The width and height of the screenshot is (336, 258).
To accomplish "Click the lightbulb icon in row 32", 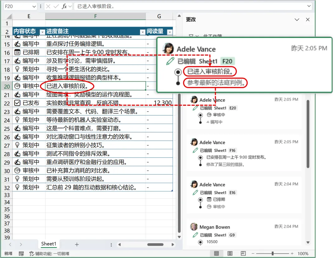I will [17, 187].
